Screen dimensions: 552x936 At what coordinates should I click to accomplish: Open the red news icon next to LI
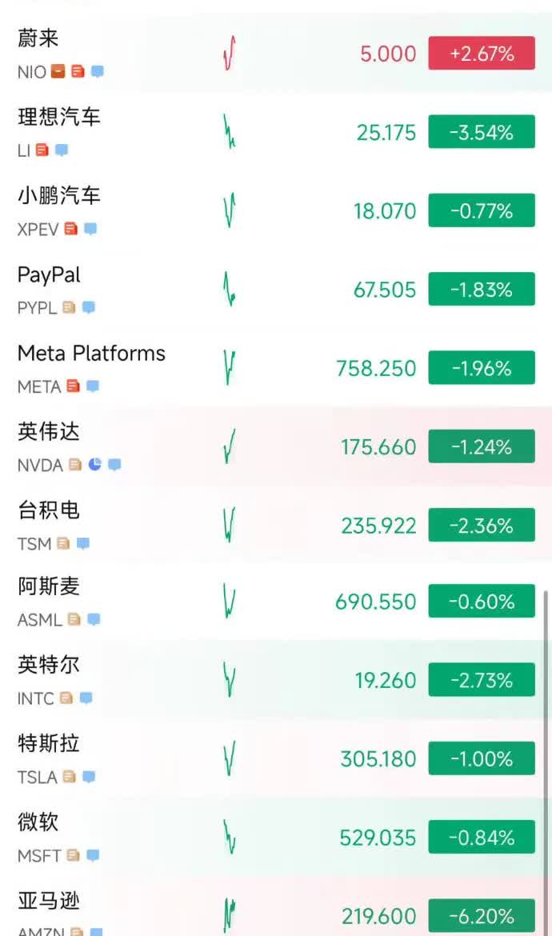pyautogui.click(x=42, y=150)
